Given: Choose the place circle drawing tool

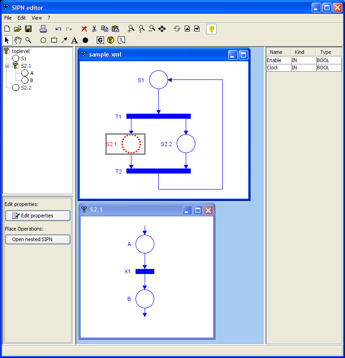Looking at the screenshot, I should pyautogui.click(x=43, y=40).
